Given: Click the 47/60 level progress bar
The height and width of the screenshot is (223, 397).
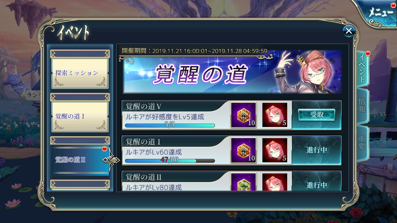Looking at the screenshot, I should tap(170, 161).
